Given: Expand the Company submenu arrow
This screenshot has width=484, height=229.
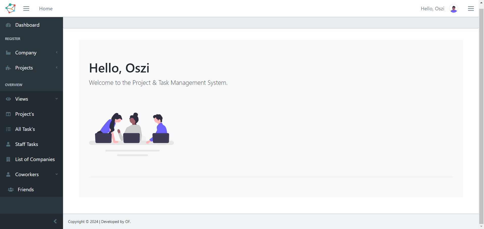Looking at the screenshot, I should (x=57, y=52).
